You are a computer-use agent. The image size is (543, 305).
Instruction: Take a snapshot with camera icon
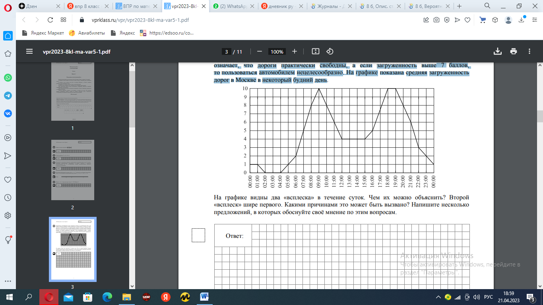(436, 20)
